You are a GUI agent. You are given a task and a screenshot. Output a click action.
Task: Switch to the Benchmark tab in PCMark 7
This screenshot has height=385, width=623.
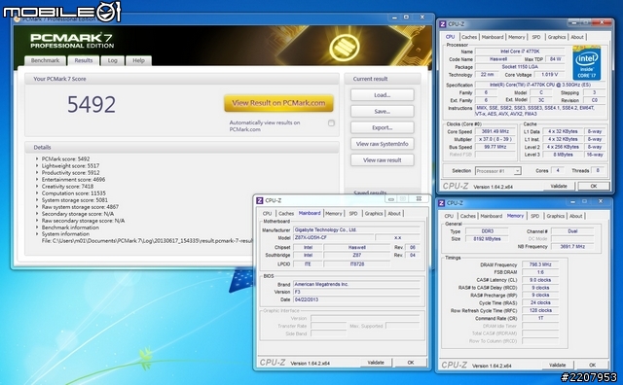click(x=45, y=60)
